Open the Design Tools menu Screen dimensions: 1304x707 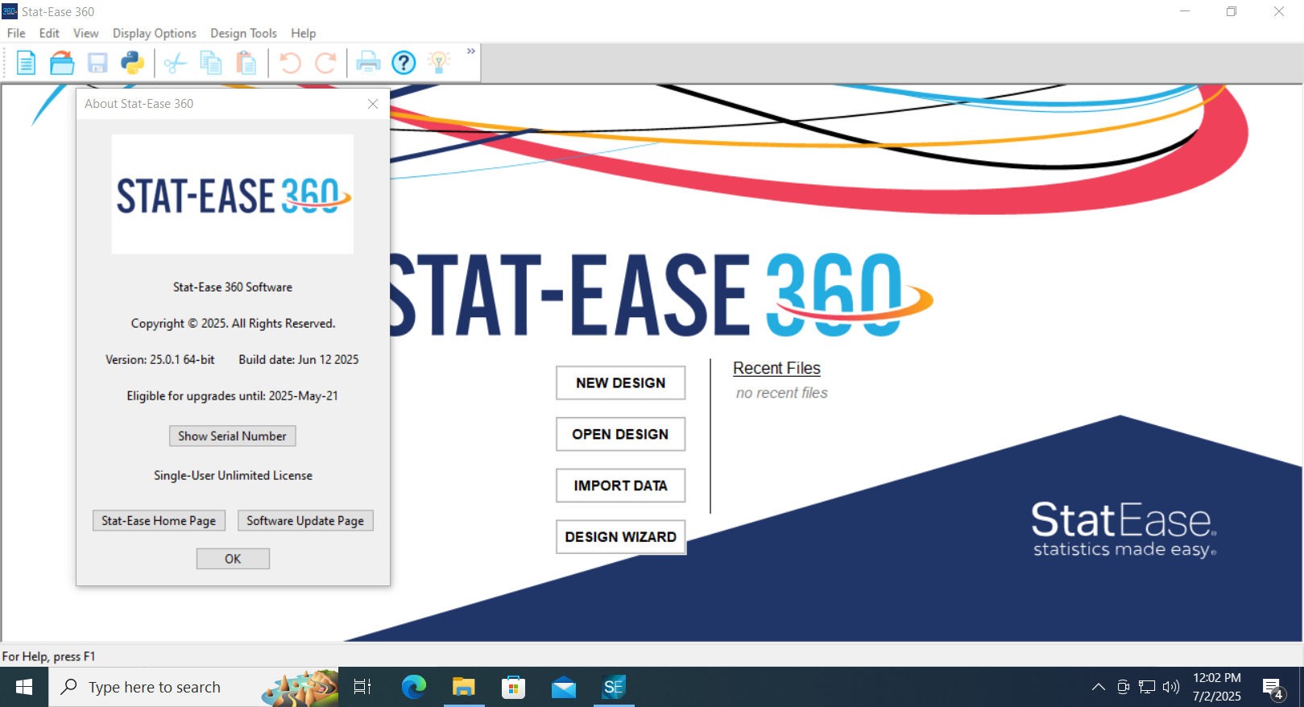click(243, 33)
